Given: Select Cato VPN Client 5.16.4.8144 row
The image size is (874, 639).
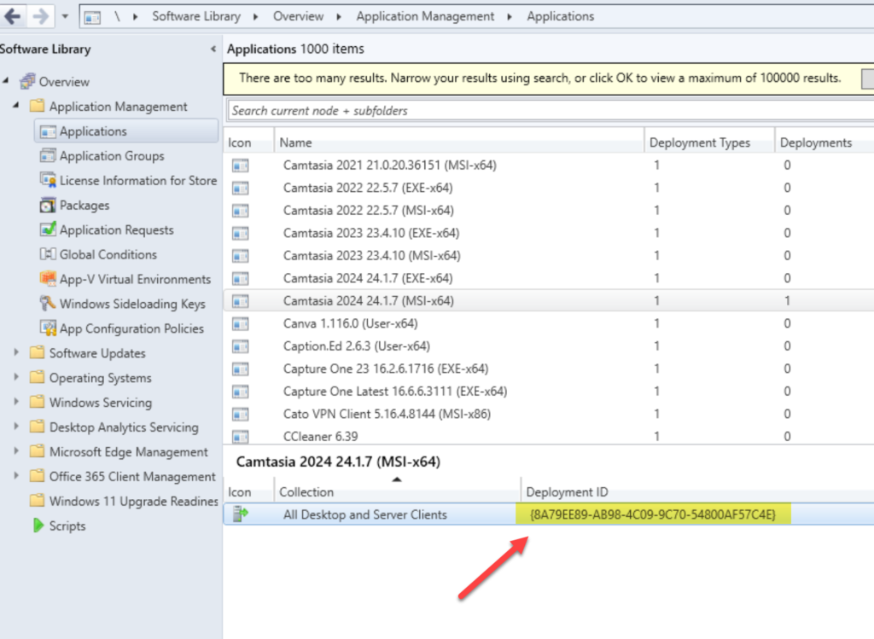Looking at the screenshot, I should tap(549, 414).
